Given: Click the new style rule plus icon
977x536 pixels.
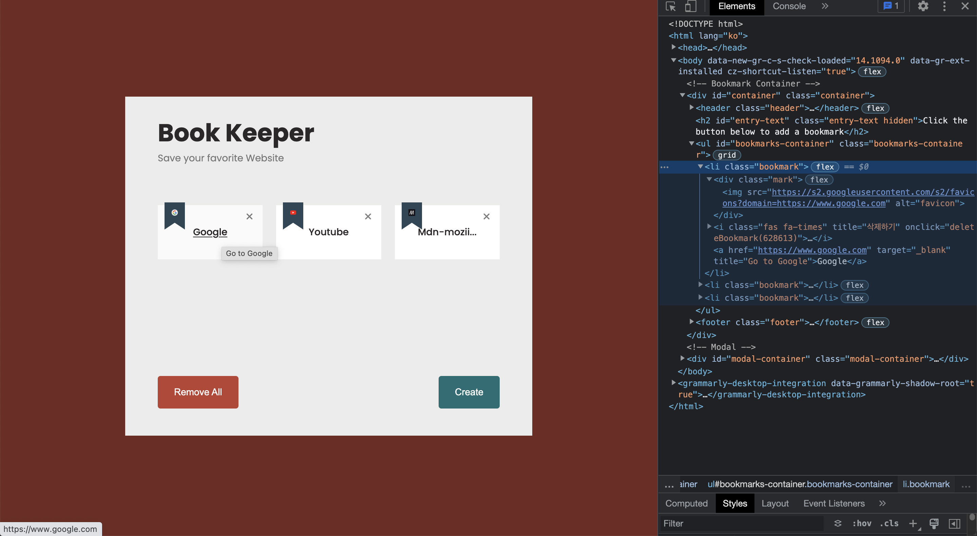Looking at the screenshot, I should [913, 523].
